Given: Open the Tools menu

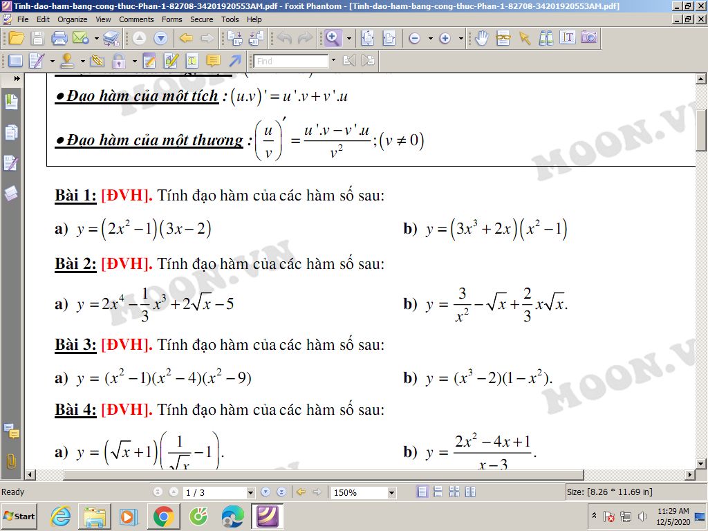Looking at the screenshot, I should coord(230,19).
